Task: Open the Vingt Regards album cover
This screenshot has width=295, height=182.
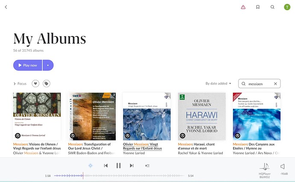Action: click(x=147, y=116)
